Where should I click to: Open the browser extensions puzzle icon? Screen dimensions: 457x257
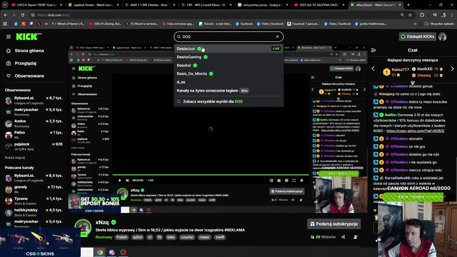tap(422, 15)
